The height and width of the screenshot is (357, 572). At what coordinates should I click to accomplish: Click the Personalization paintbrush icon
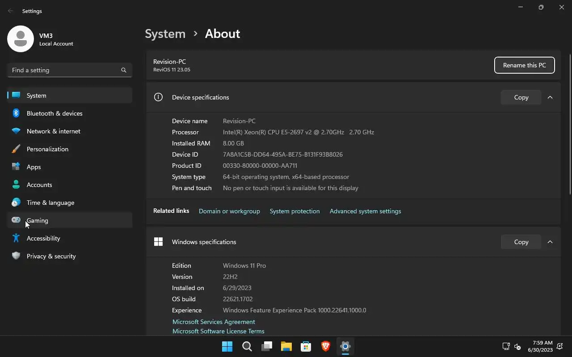coord(16,149)
